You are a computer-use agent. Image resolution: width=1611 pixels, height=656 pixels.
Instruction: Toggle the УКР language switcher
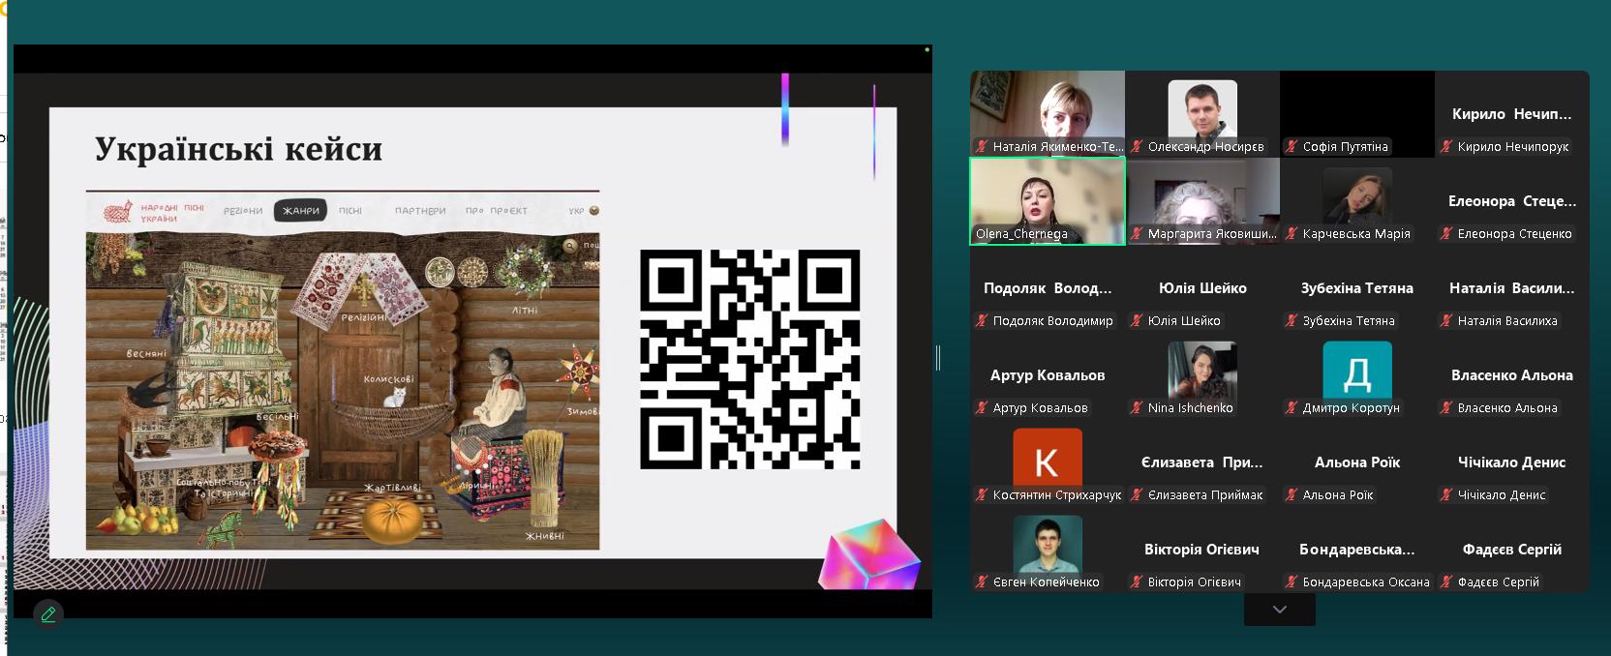click(584, 211)
